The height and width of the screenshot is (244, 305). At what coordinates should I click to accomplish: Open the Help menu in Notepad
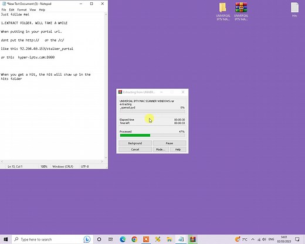pyautogui.click(x=42, y=9)
